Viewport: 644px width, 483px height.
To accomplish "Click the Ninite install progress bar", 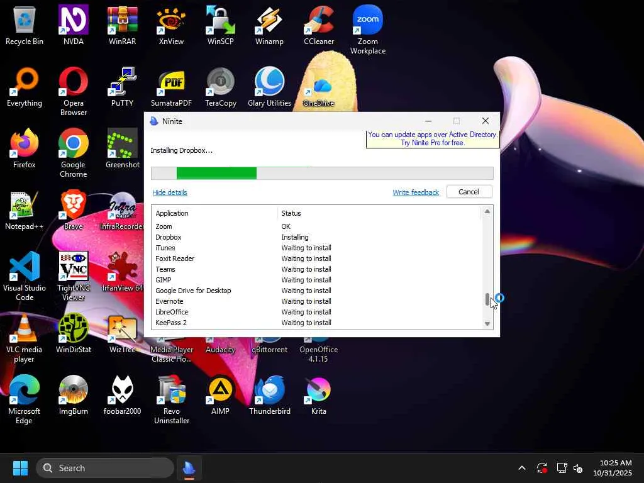I will coord(322,174).
